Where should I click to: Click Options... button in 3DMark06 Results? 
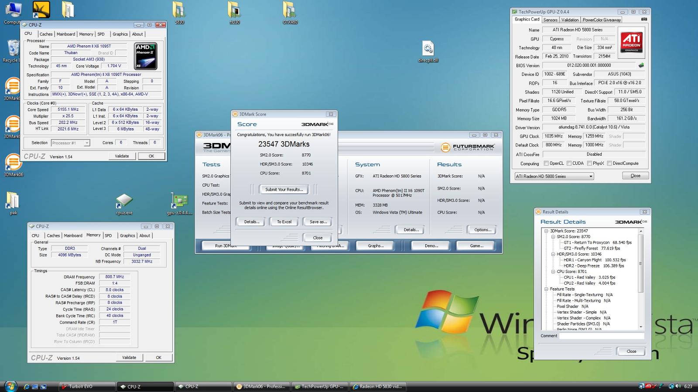(x=482, y=230)
